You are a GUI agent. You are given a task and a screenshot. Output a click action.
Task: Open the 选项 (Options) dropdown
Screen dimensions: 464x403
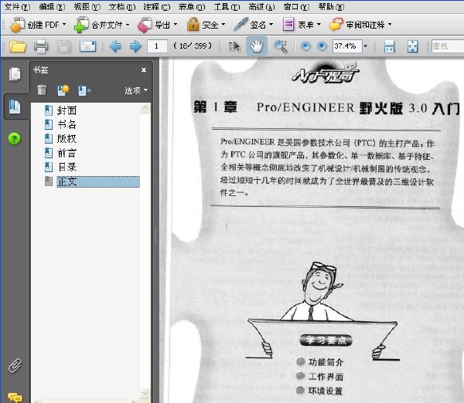(x=136, y=90)
